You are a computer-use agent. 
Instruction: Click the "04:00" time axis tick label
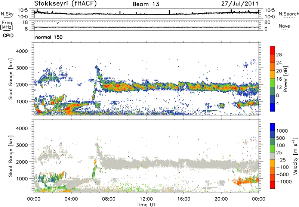pyautogui.click(x=71, y=199)
